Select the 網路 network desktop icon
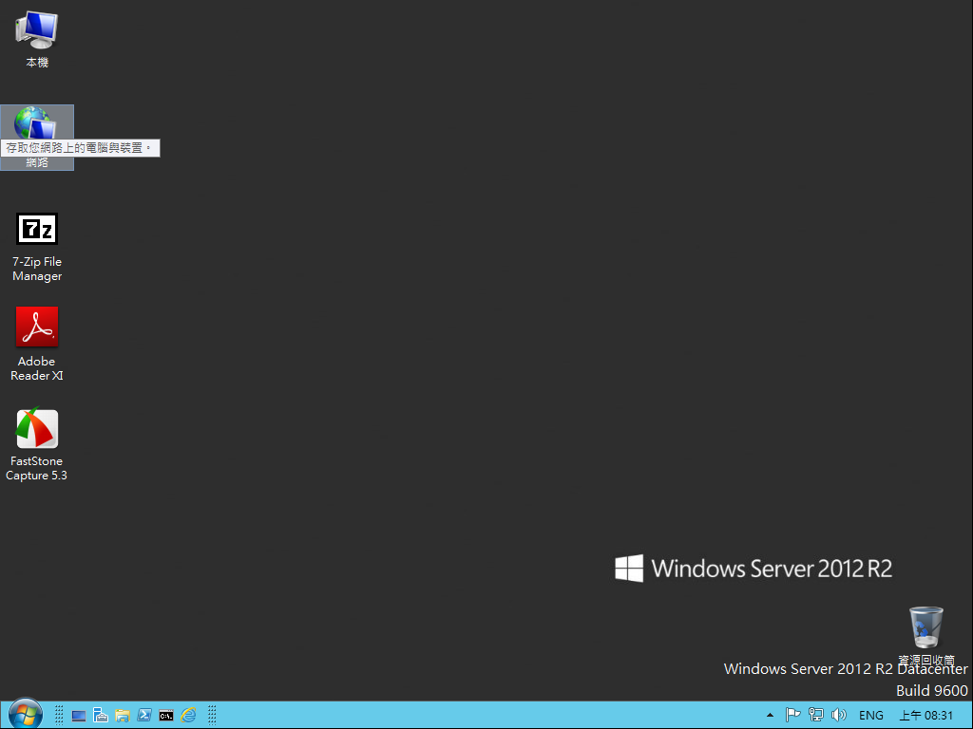 tap(37, 137)
